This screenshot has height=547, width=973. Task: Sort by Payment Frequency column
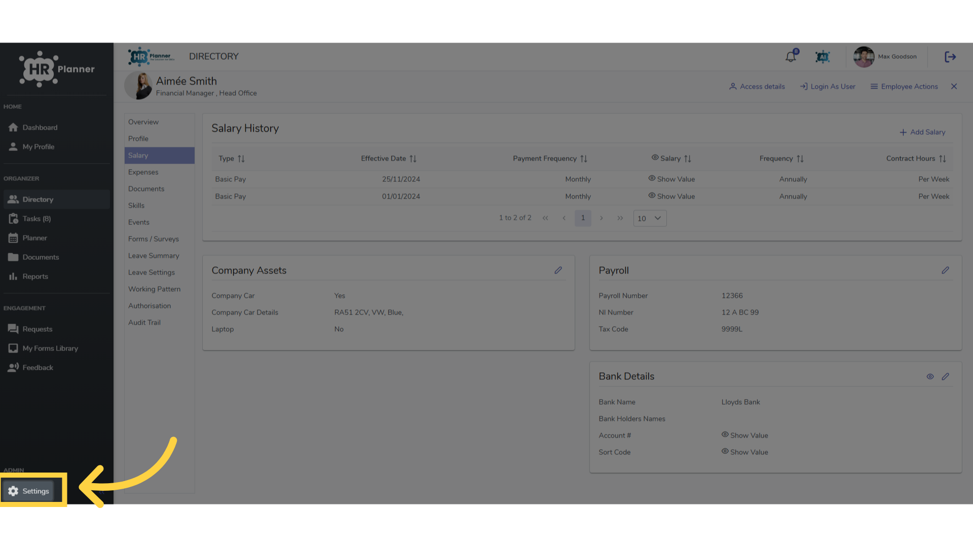584,159
